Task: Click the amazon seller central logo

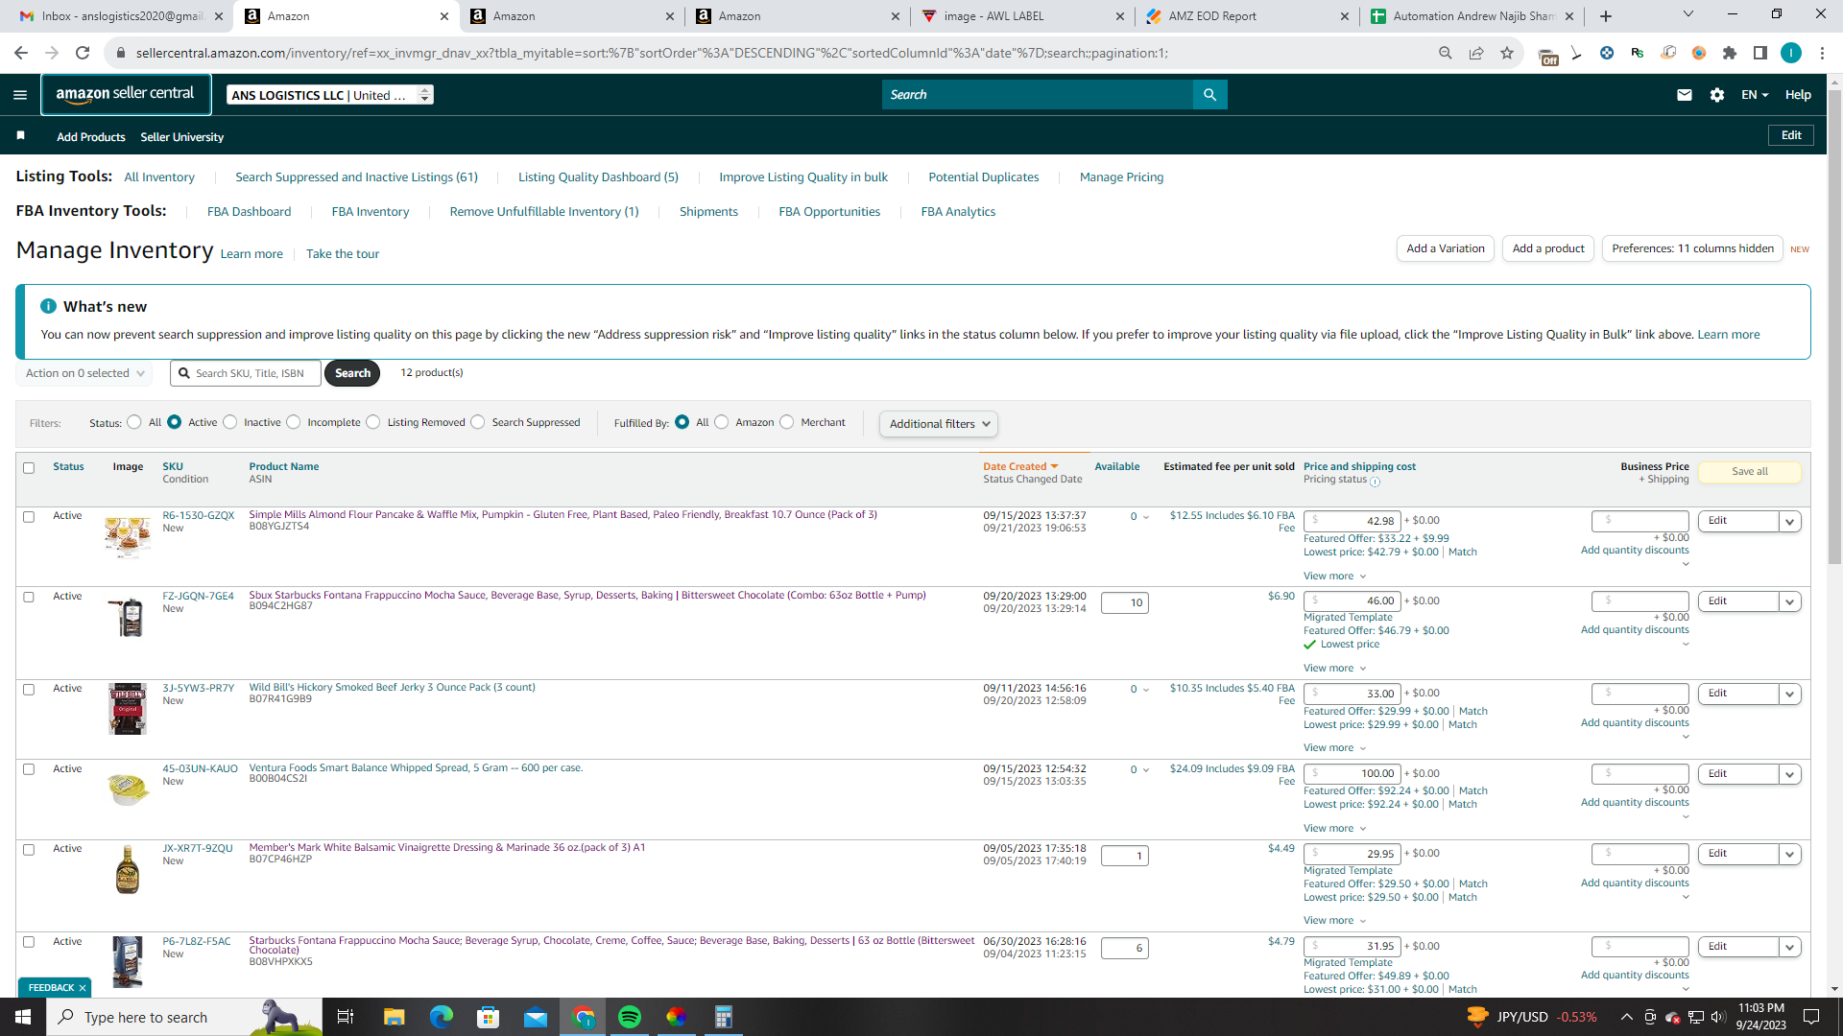Action: (x=126, y=95)
